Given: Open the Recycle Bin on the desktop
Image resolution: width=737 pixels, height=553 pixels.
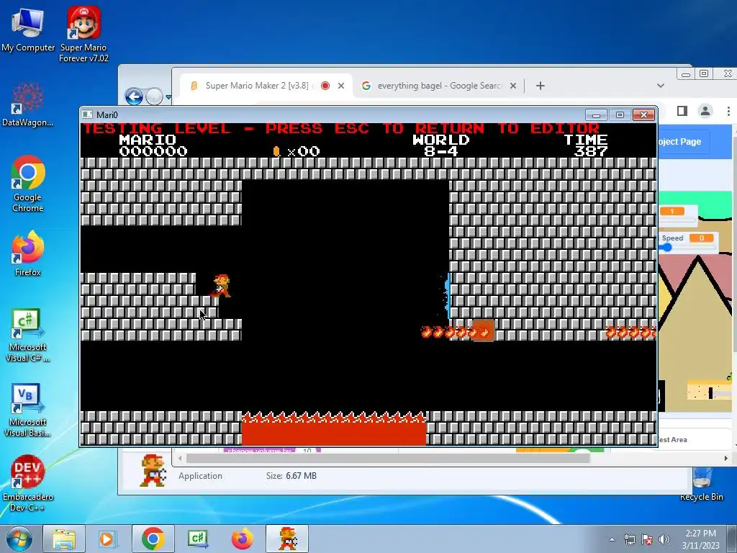Looking at the screenshot, I should 701,485.
